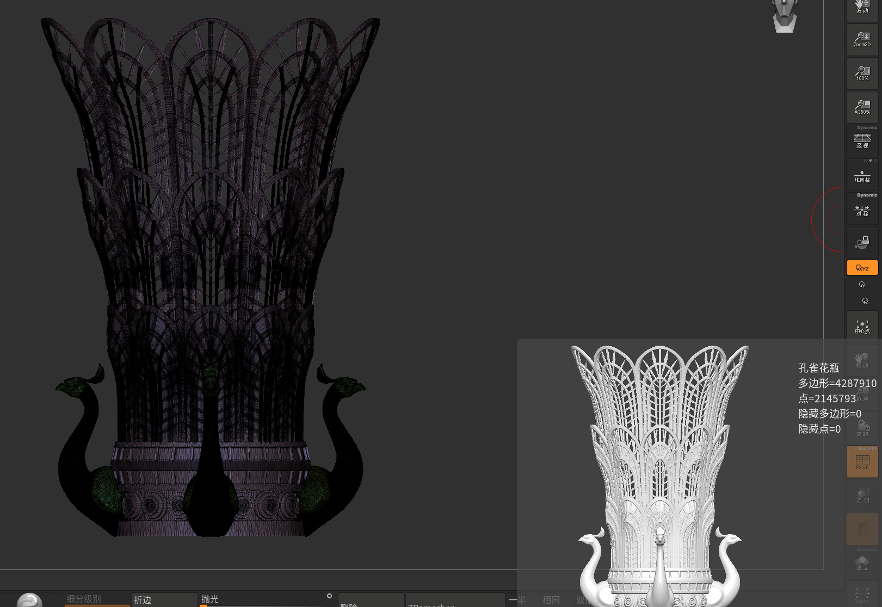Activate the Zoom2D tool
Viewport: 882px width, 607px height.
(x=862, y=39)
